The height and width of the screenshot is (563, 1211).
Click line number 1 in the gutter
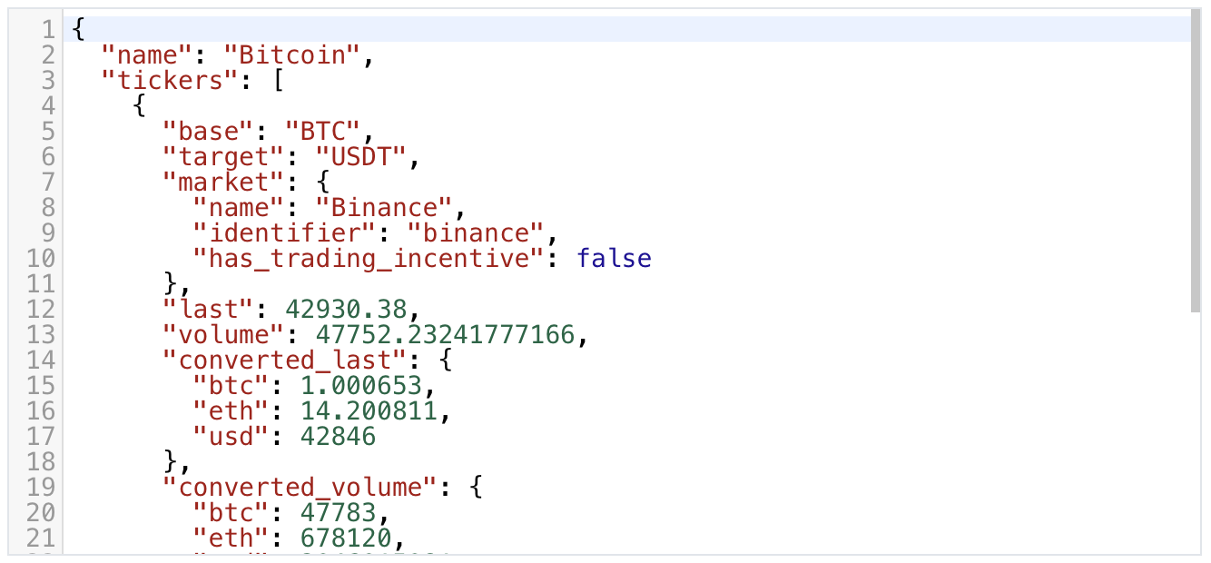tap(47, 30)
